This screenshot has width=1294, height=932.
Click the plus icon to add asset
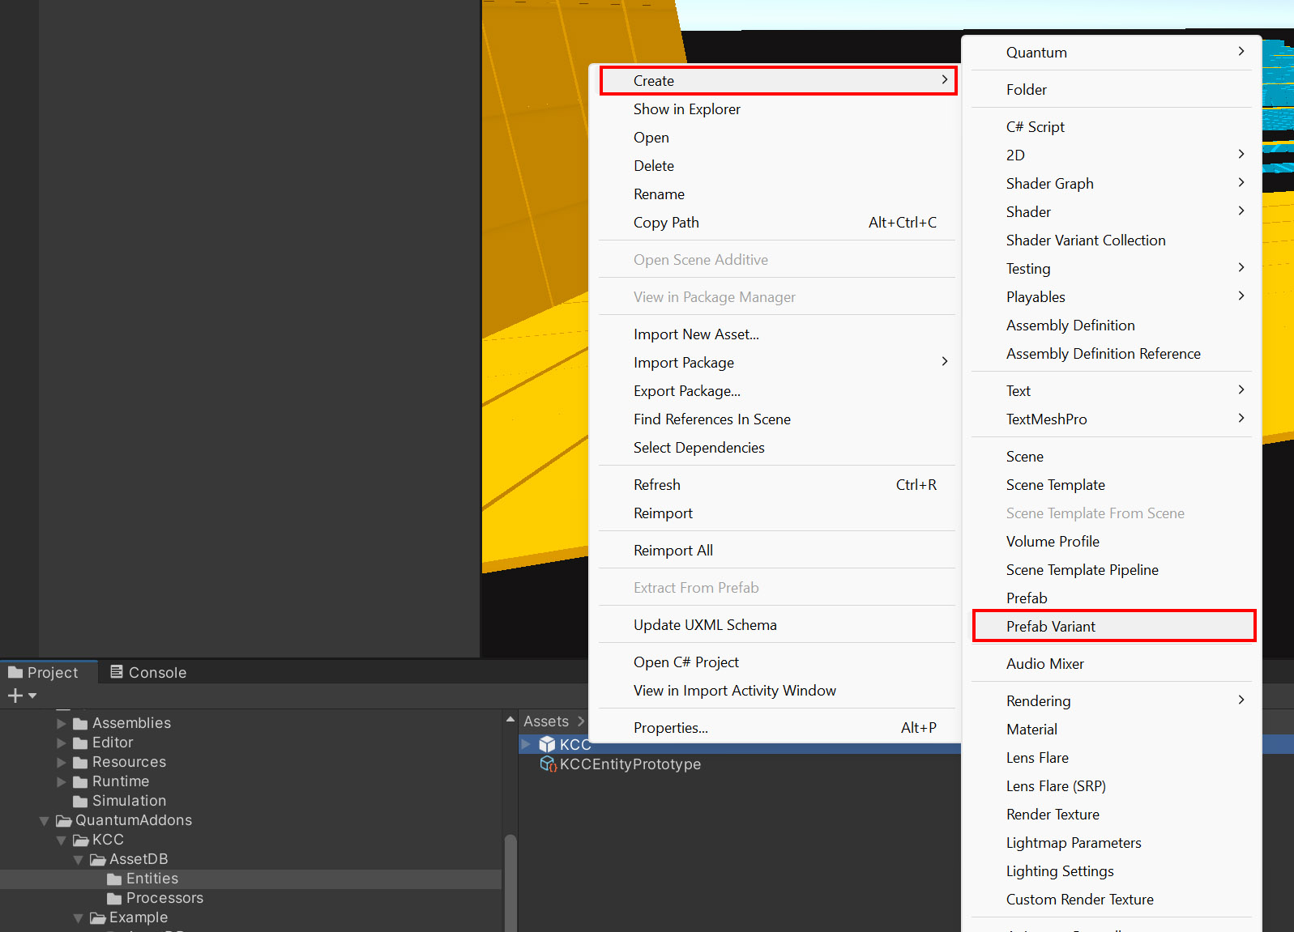[x=15, y=696]
